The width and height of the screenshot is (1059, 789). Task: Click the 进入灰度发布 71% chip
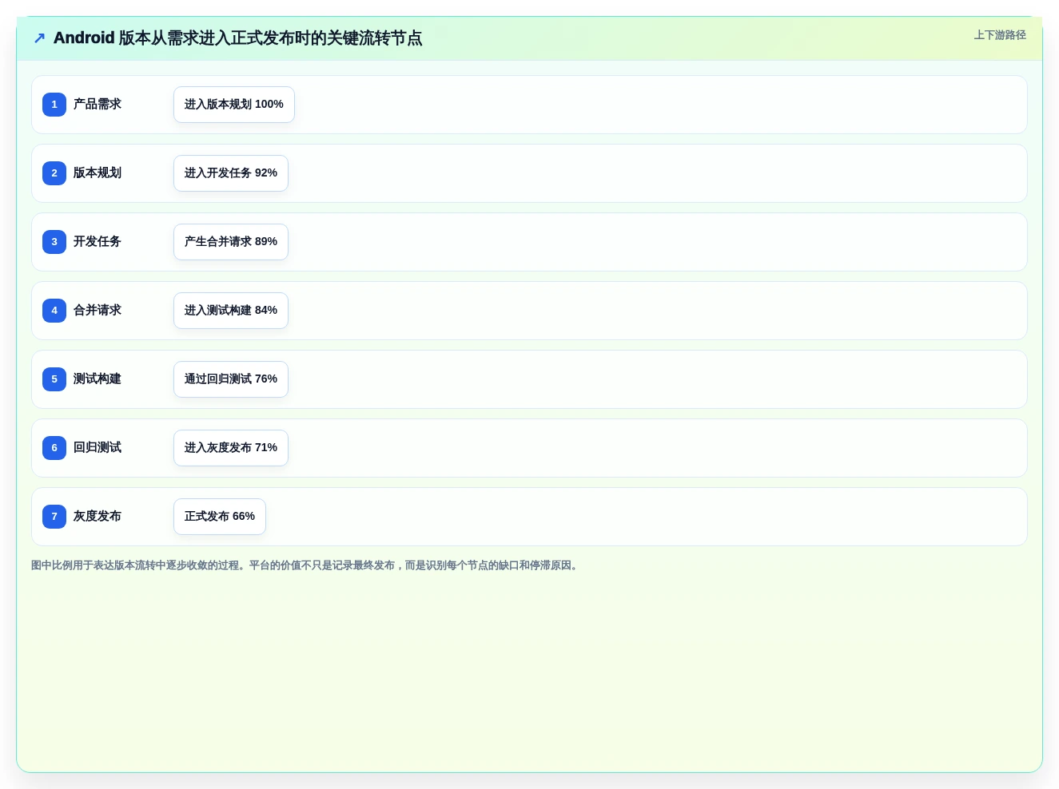pos(231,448)
